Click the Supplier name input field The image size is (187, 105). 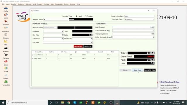point(56,19)
